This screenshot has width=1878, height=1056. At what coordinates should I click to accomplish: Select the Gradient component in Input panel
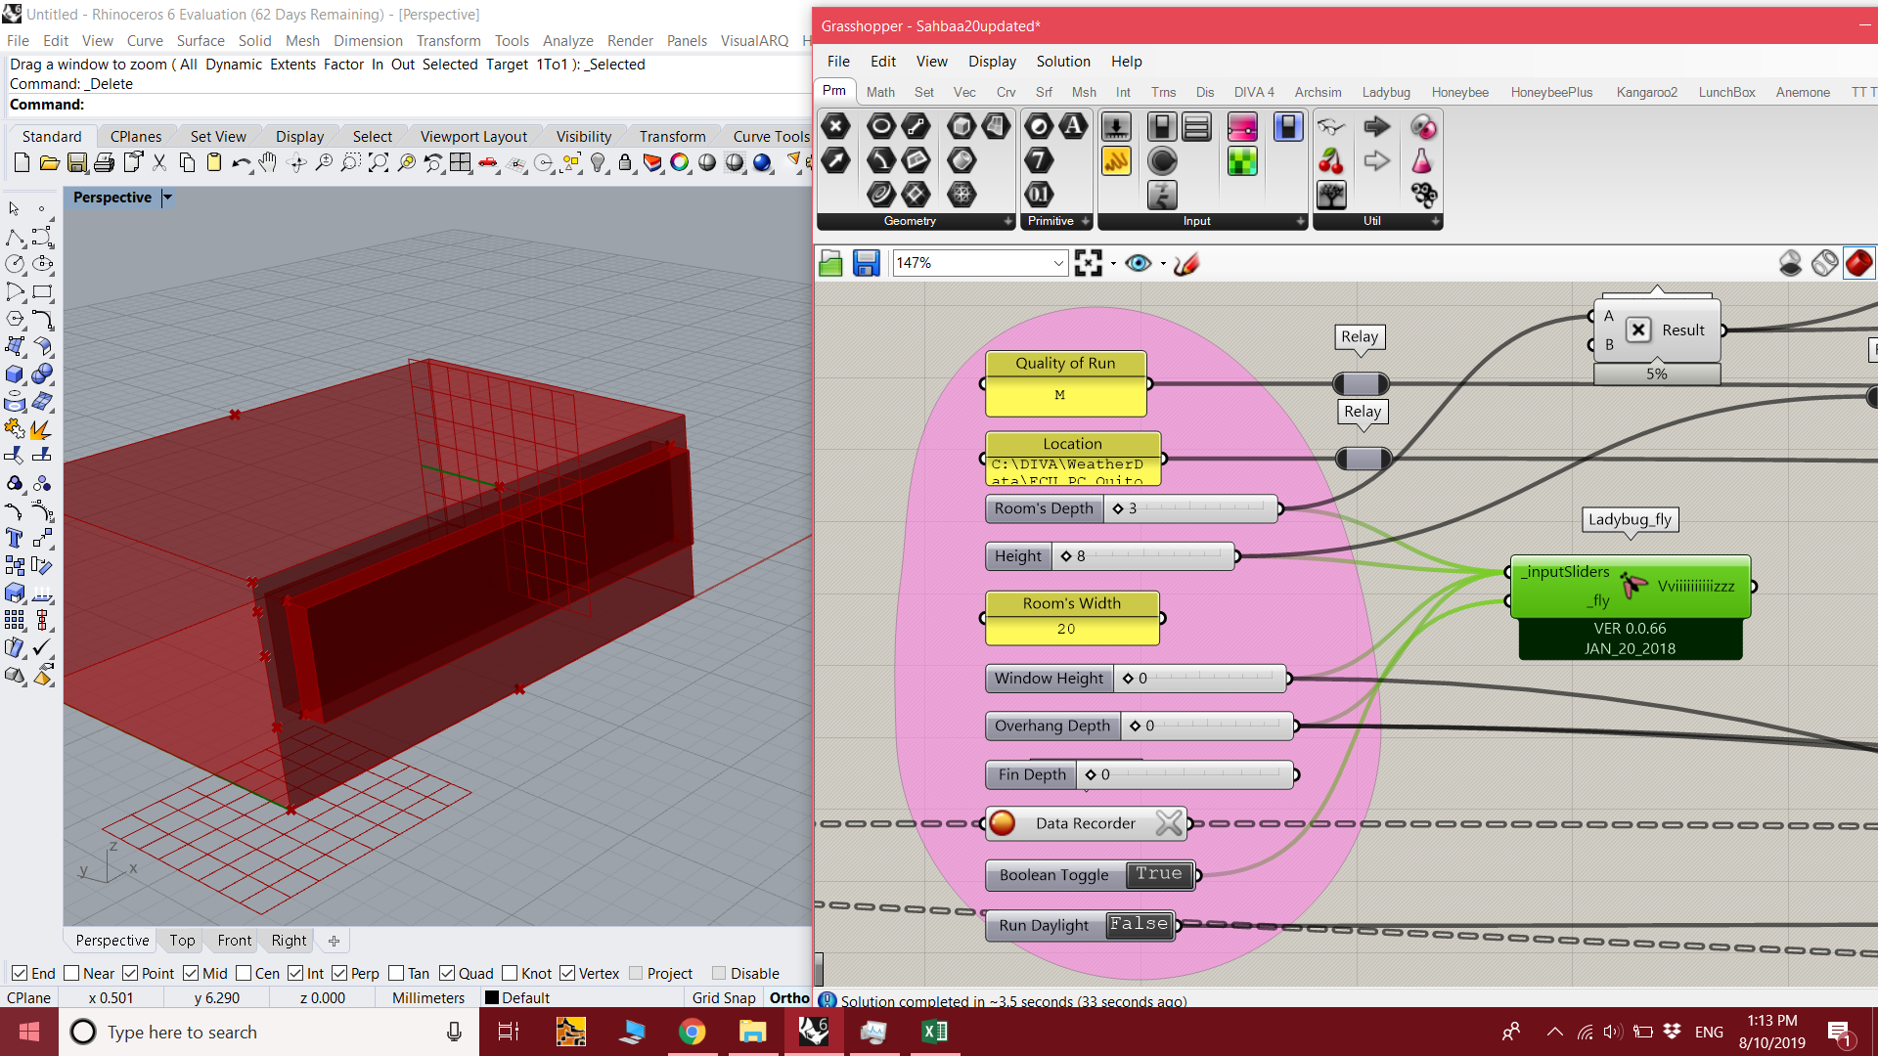coord(1242,127)
